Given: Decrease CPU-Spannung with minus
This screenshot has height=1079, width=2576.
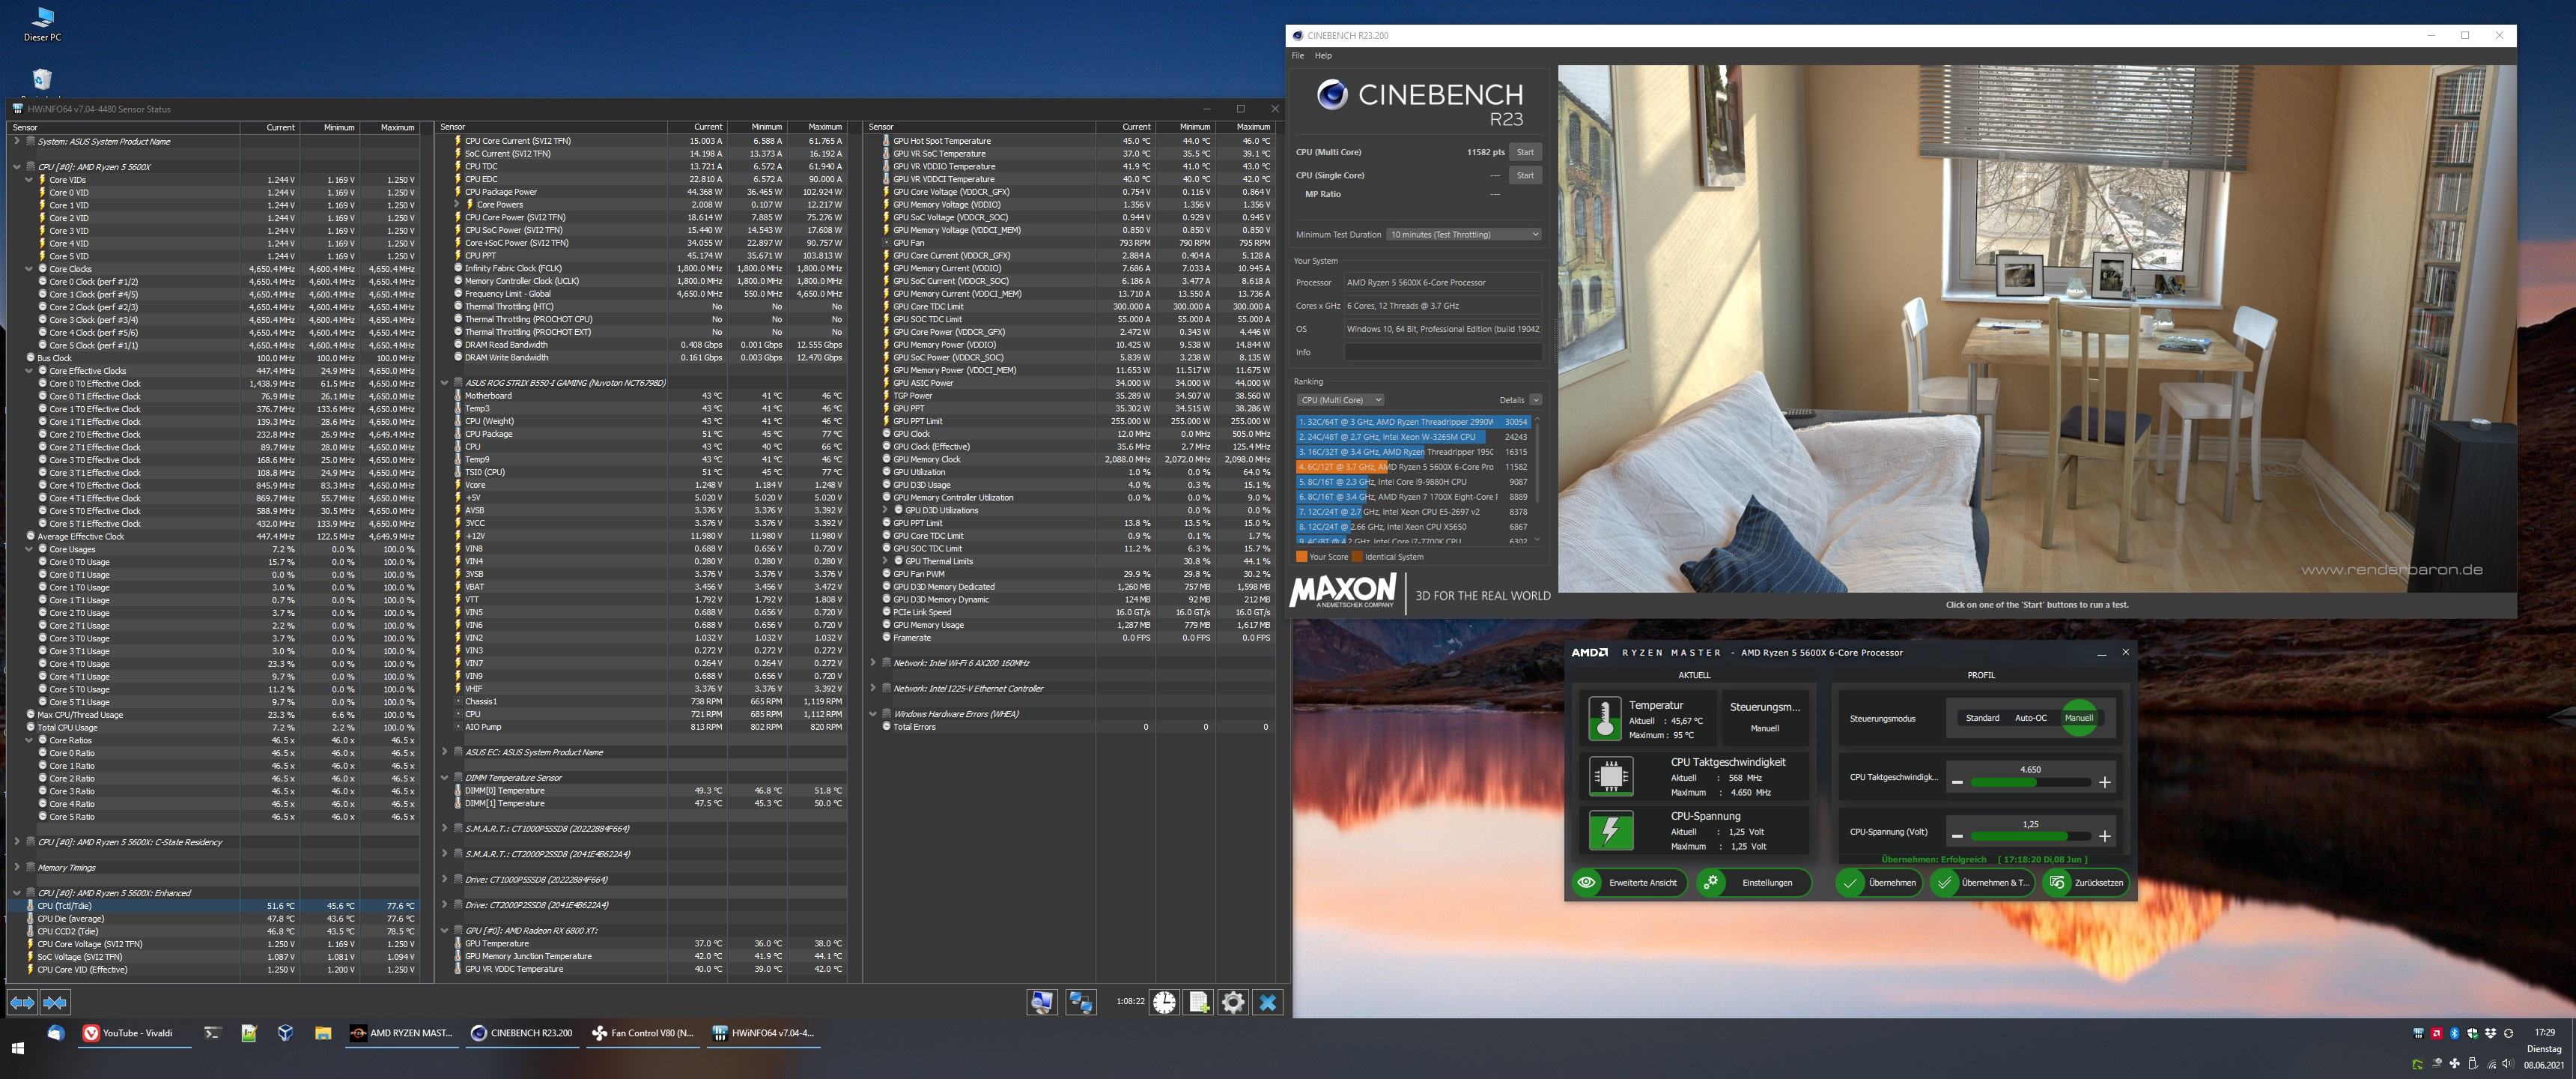Looking at the screenshot, I should coord(1957,837).
